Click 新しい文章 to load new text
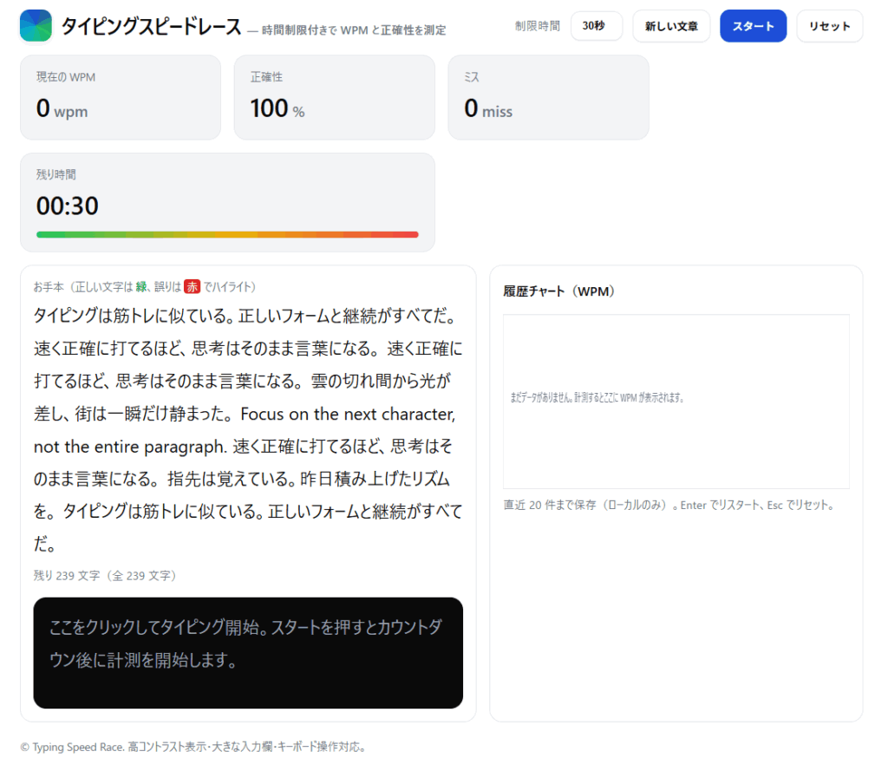Image resolution: width=888 pixels, height=758 pixels. (671, 26)
